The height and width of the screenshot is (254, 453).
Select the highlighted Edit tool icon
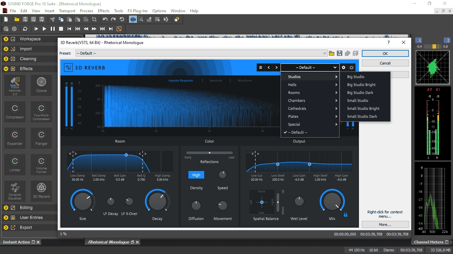pos(133,19)
